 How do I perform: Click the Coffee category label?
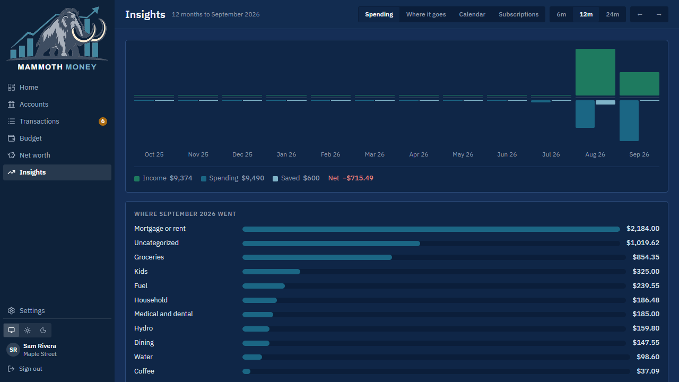point(144,371)
